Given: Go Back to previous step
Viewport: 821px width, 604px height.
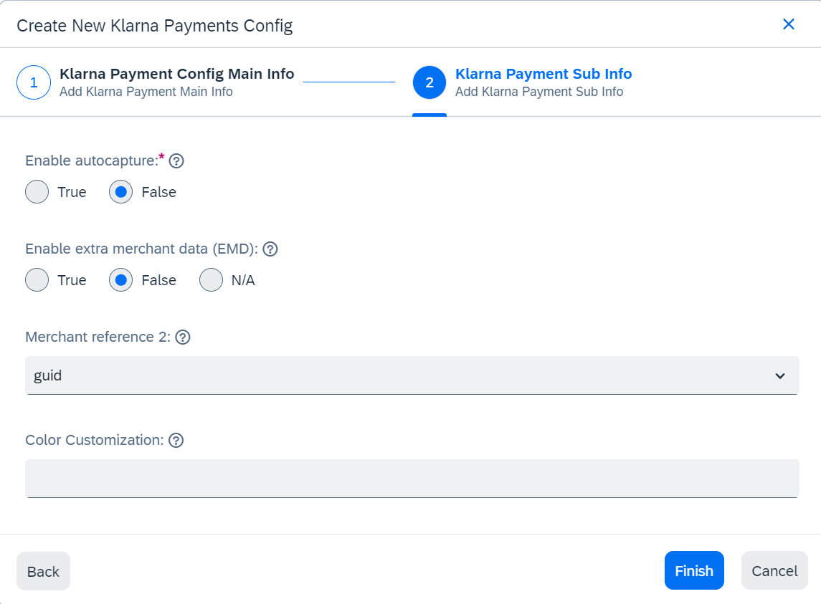Looking at the screenshot, I should 44,572.
